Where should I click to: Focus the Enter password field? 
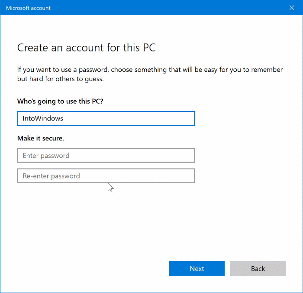click(x=106, y=156)
